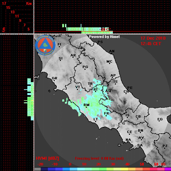The height and width of the screenshot is (171, 171).
Task: Click the 'HVMI [dBZ]' legend title
Action: (47, 158)
